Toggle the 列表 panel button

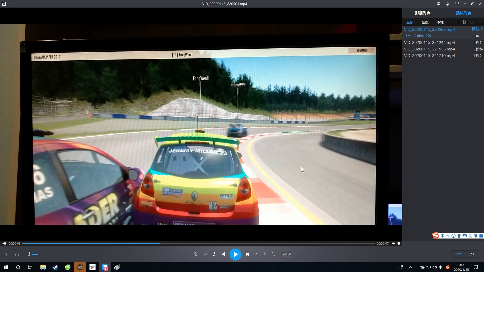point(458,254)
